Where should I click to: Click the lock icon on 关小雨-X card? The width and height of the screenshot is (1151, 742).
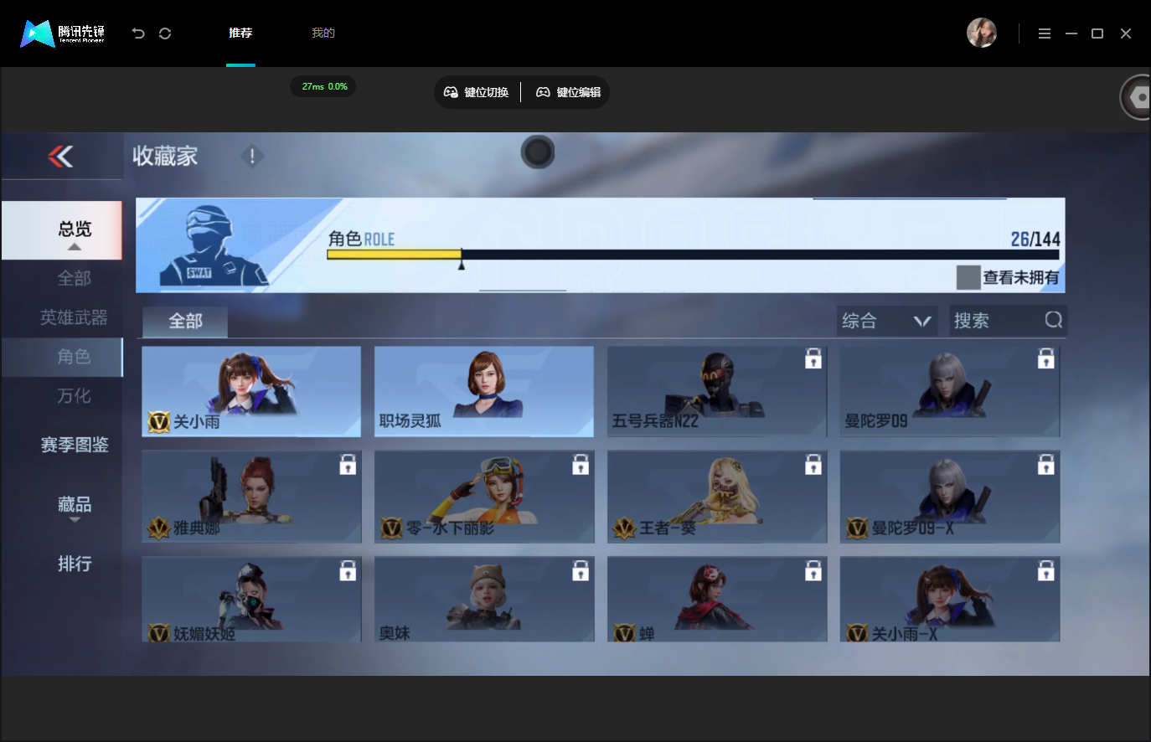(1046, 571)
